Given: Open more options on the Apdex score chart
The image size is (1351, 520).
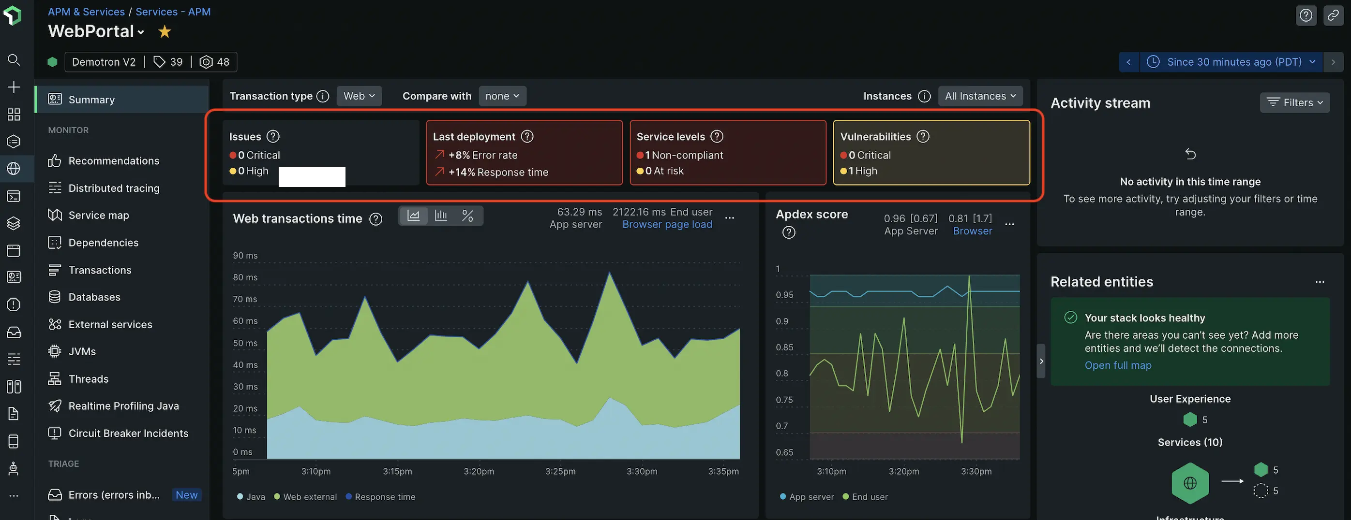Looking at the screenshot, I should click(1010, 224).
